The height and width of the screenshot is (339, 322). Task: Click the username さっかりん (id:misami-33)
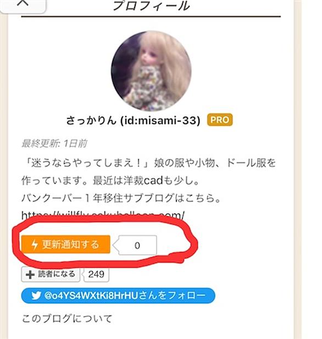tap(133, 121)
